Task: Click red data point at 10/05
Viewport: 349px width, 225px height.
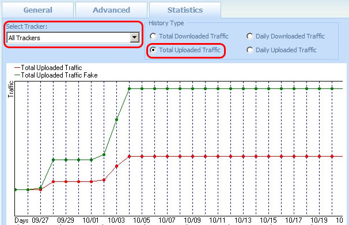Action: click(142, 157)
